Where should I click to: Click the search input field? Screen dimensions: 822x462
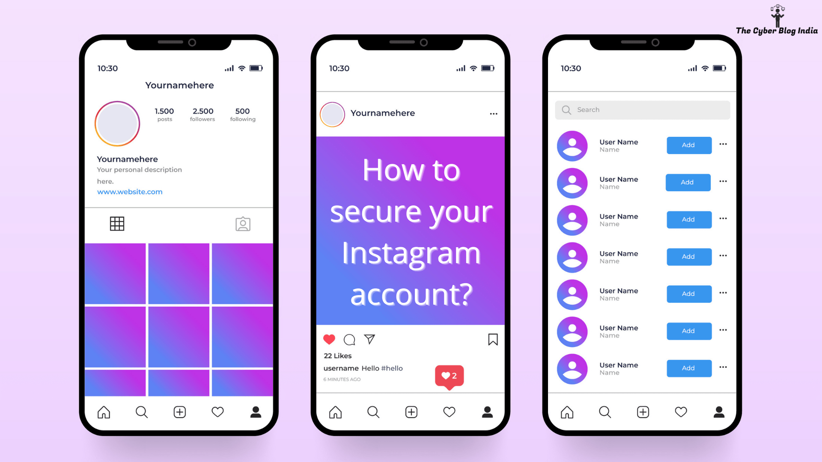(x=643, y=109)
